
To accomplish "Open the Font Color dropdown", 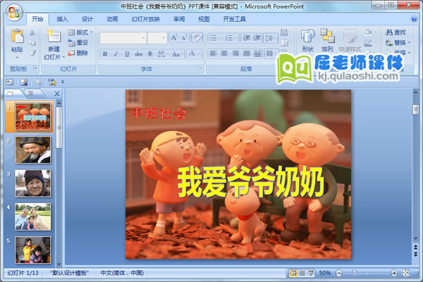I will pyautogui.click(x=194, y=54).
